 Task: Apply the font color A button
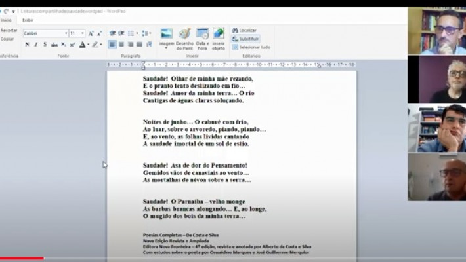tap(82, 45)
